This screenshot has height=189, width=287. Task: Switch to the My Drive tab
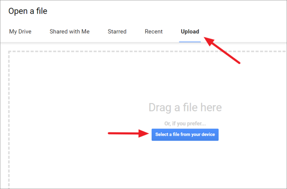(20, 31)
